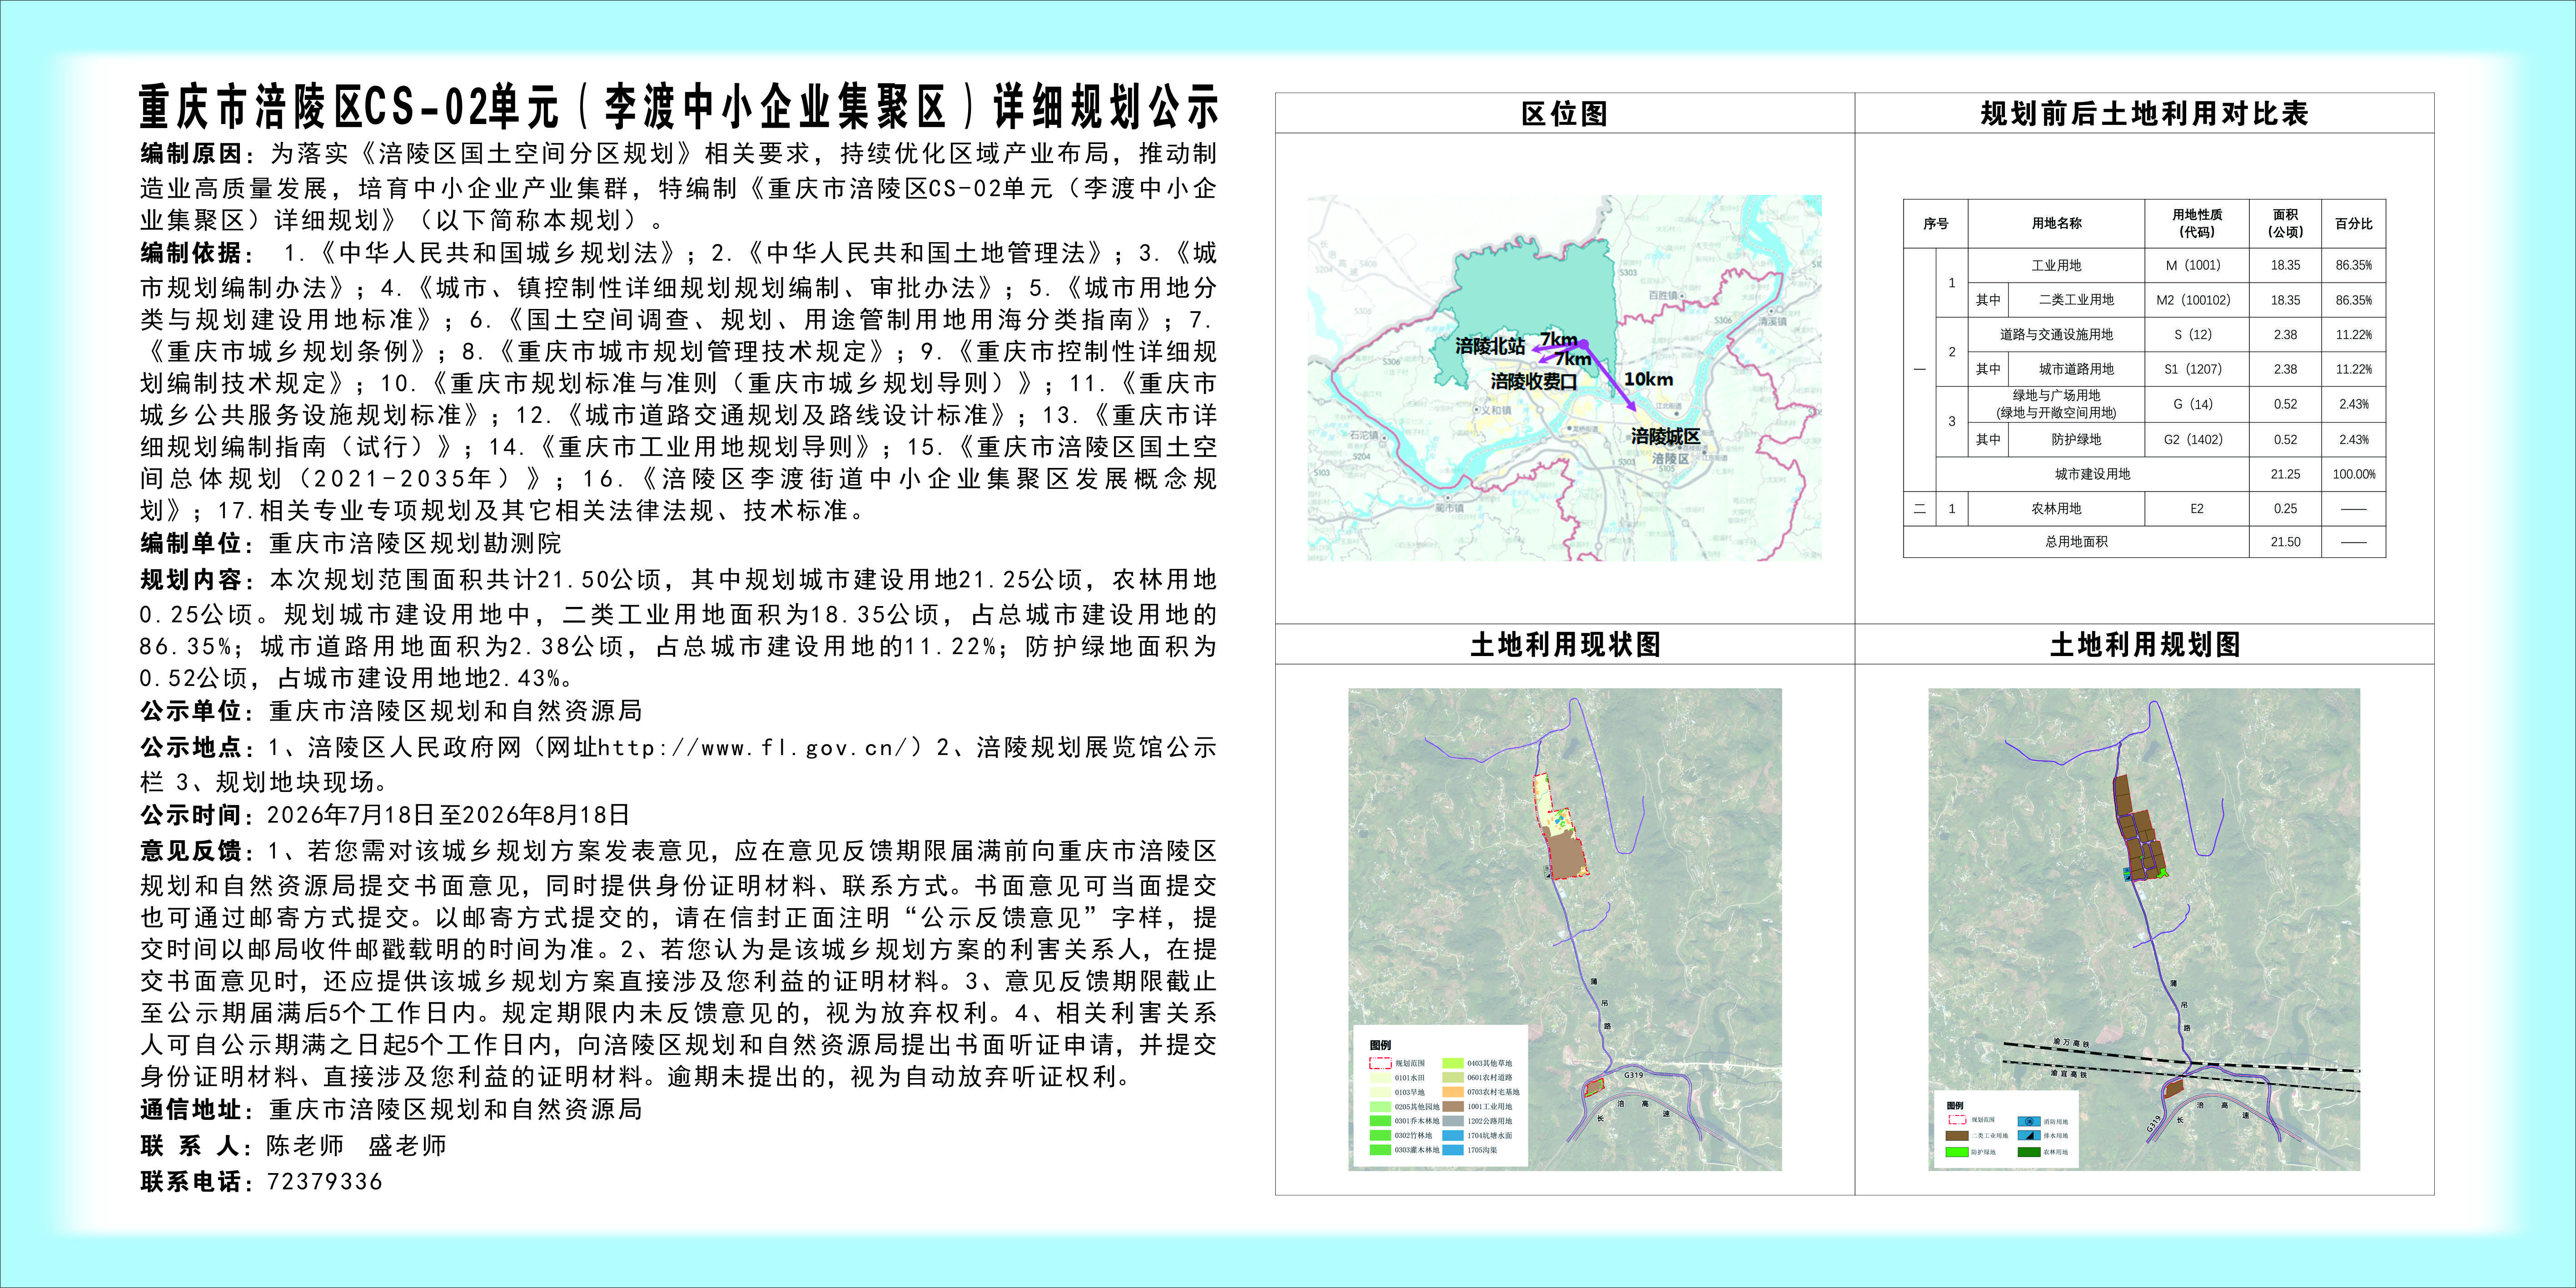Click the 消防用地 fire station symbol in legend
The image size is (2576, 1288).
pyautogui.click(x=2029, y=1121)
